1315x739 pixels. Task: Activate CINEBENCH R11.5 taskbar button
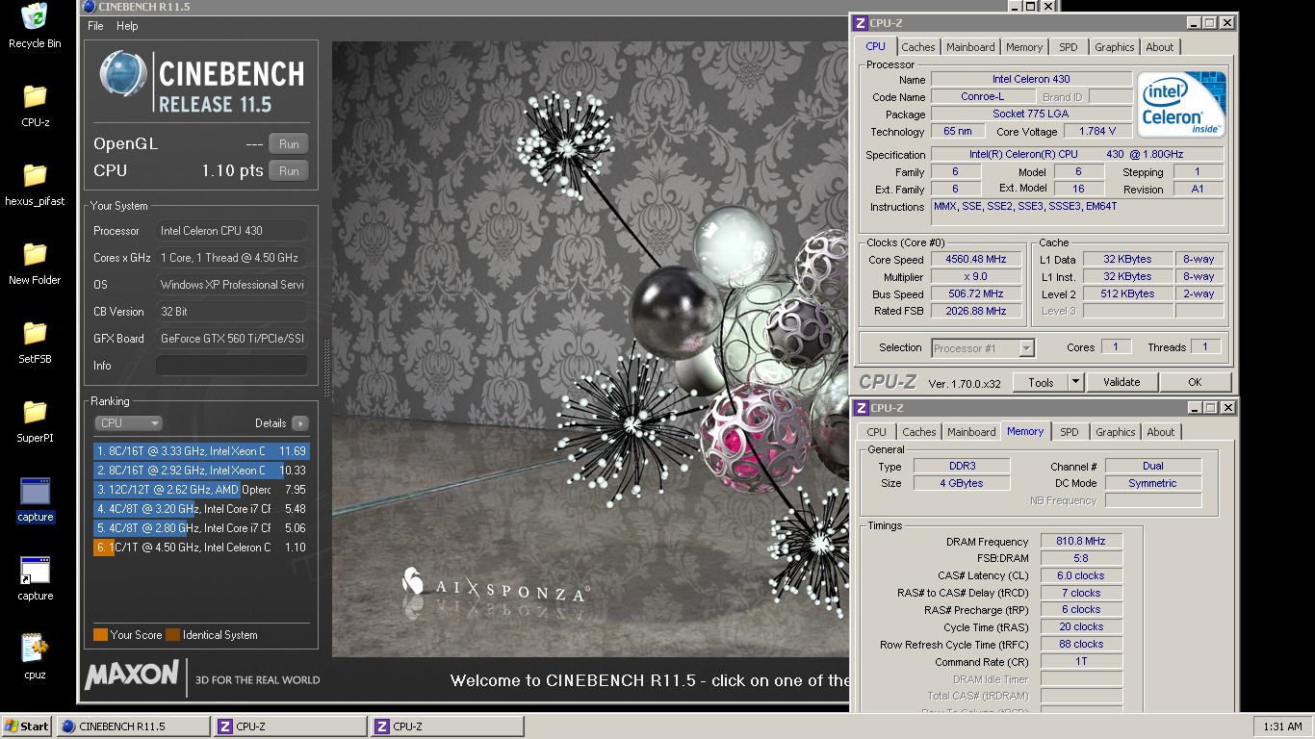click(133, 726)
